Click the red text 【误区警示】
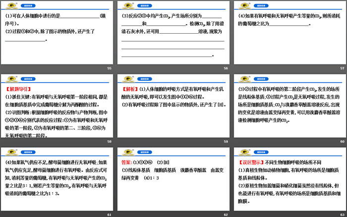This screenshot has height=217, width=347. point(251,163)
